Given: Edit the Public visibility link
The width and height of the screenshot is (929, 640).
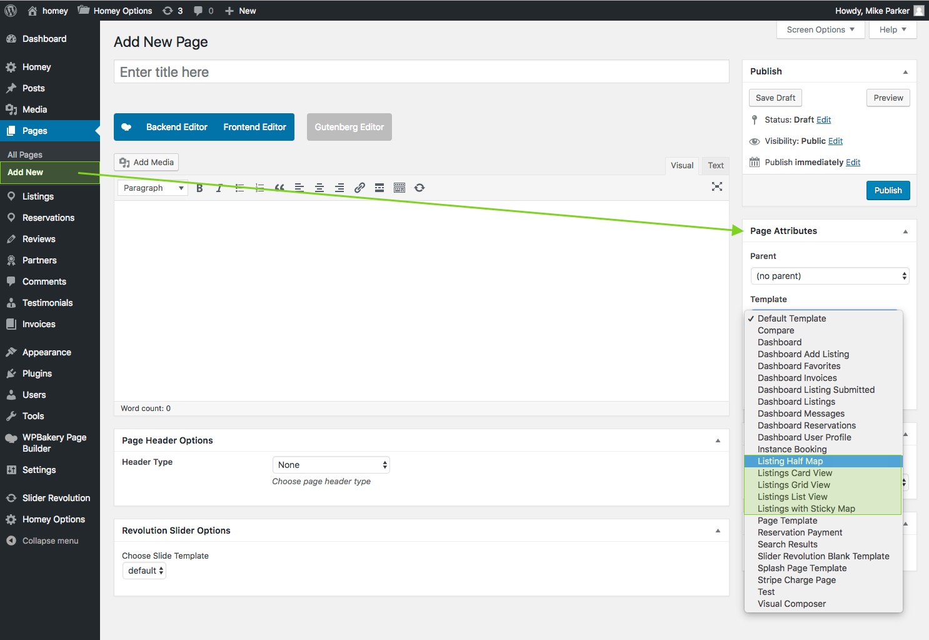Looking at the screenshot, I should pyautogui.click(x=835, y=141).
